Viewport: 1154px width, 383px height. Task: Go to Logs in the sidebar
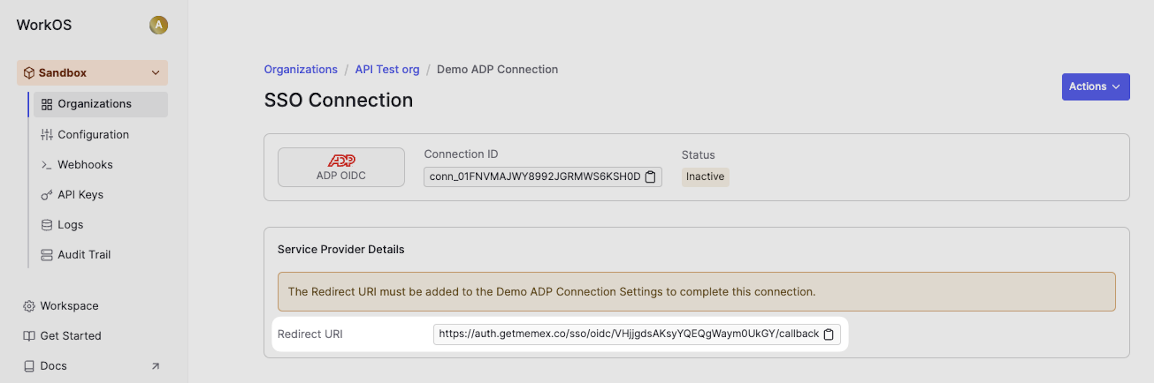pos(70,225)
